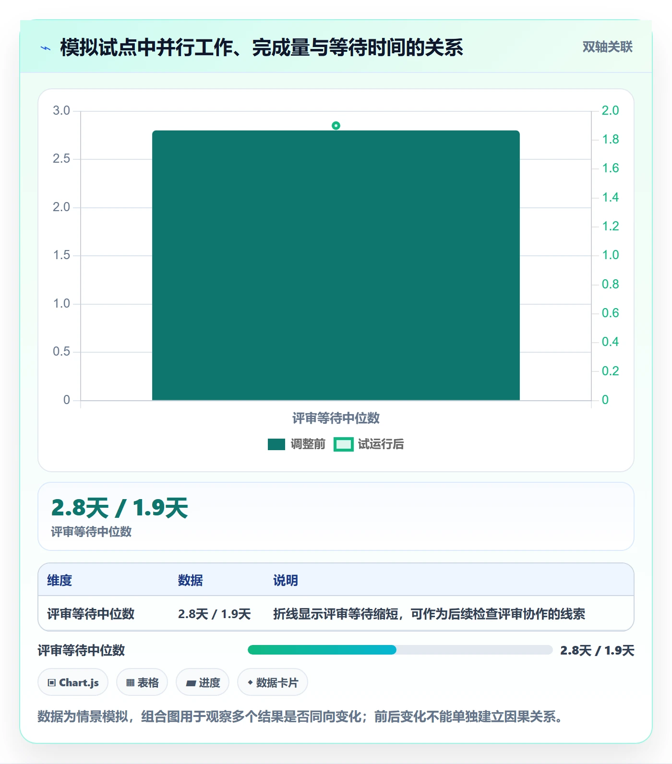Screen dimensions: 672x764
Task: Click the diamond icon on 数据卡片 chip
Action: (x=250, y=682)
